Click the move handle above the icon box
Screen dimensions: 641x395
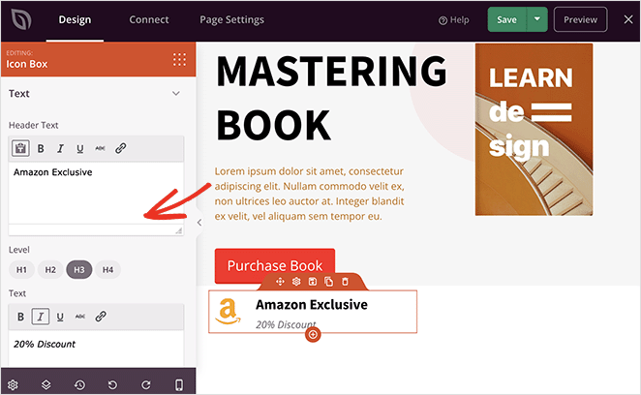[x=280, y=281]
